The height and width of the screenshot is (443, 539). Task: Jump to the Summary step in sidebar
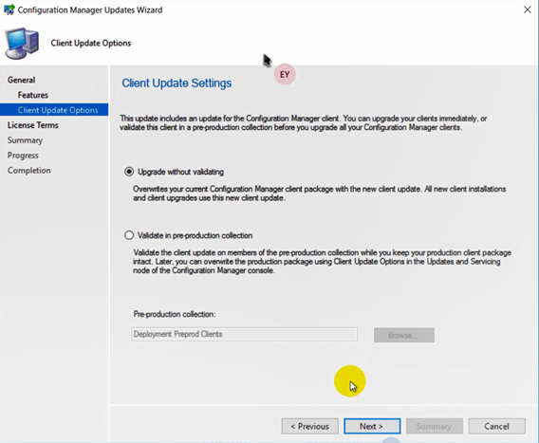[25, 140]
